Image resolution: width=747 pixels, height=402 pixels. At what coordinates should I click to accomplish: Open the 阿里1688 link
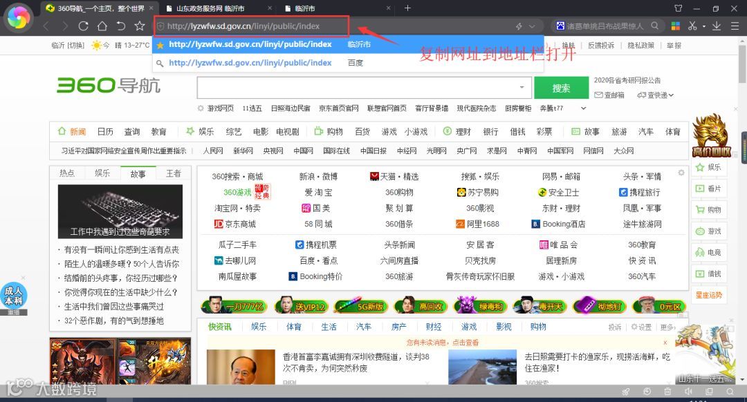coord(477,224)
